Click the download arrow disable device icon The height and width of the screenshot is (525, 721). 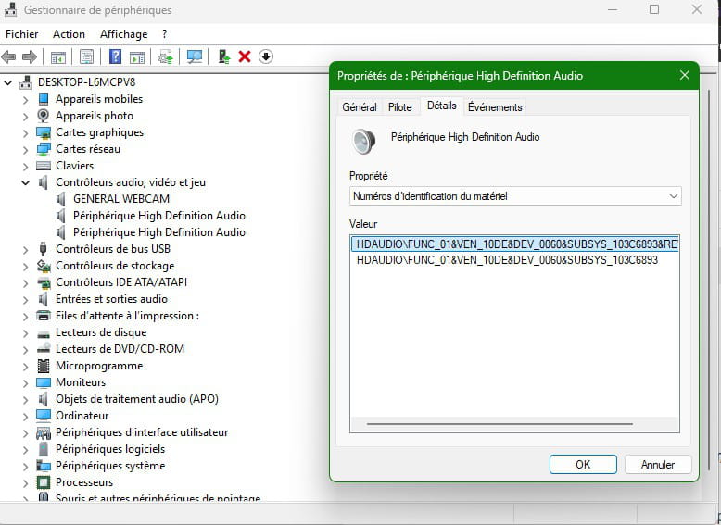pyautogui.click(x=266, y=56)
